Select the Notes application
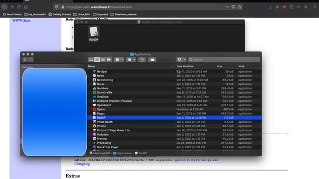 tap(174, 84)
